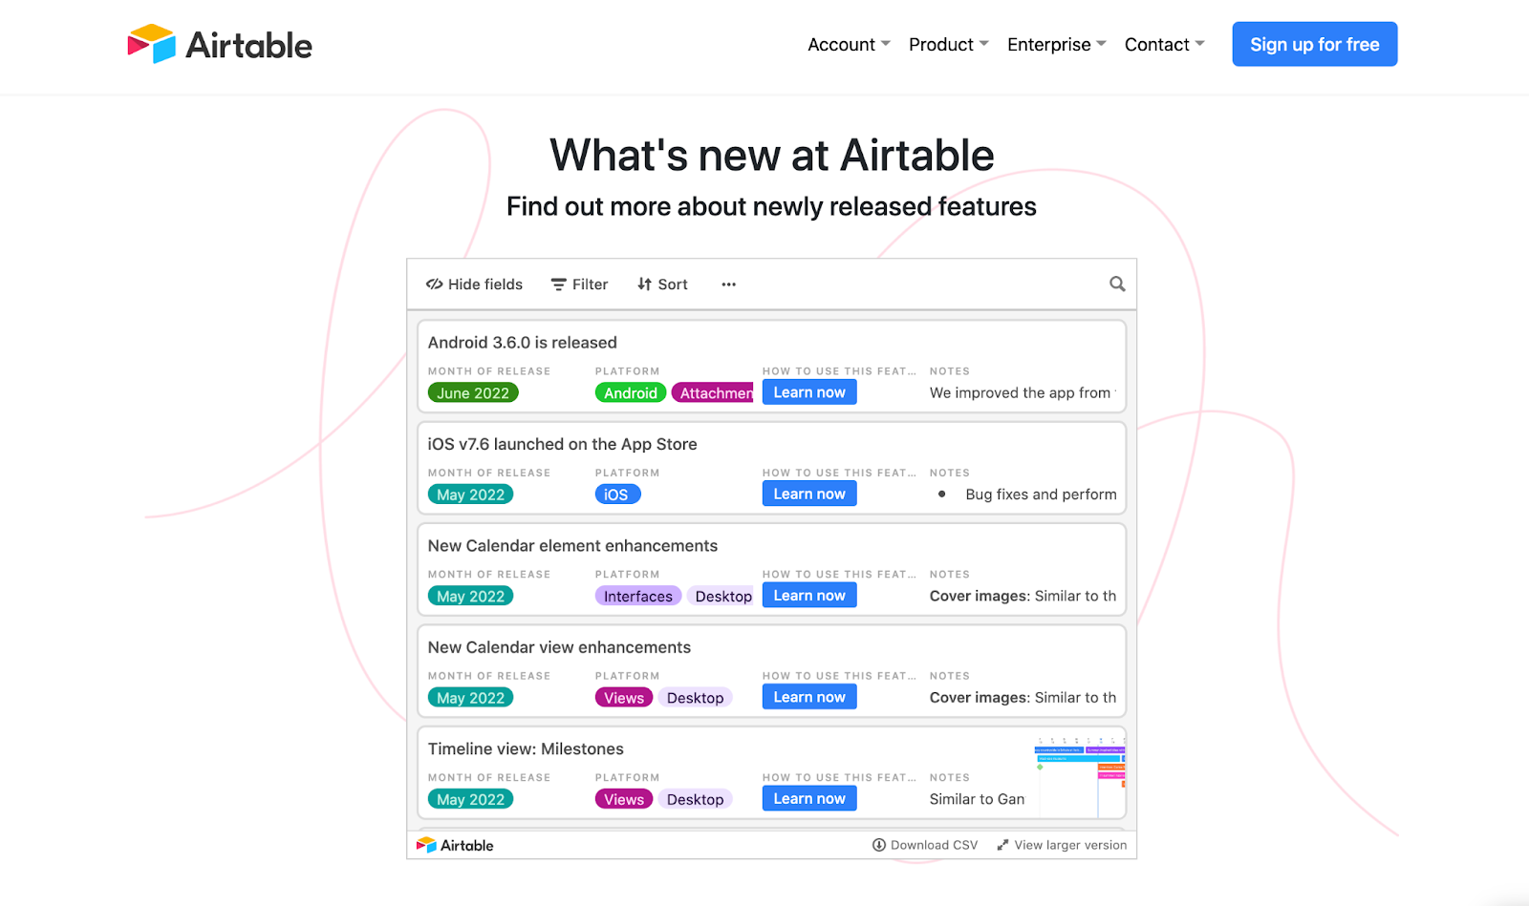Click Desktop tag in Timeline view Milestones
This screenshot has width=1529, height=906.
pyautogui.click(x=695, y=799)
